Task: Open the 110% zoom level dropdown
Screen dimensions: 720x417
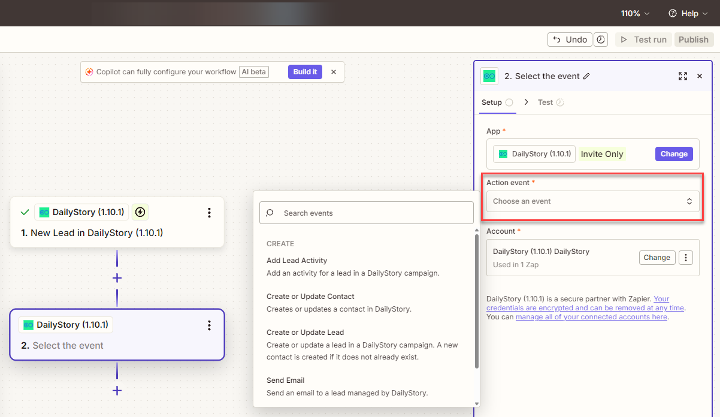Action: click(635, 13)
